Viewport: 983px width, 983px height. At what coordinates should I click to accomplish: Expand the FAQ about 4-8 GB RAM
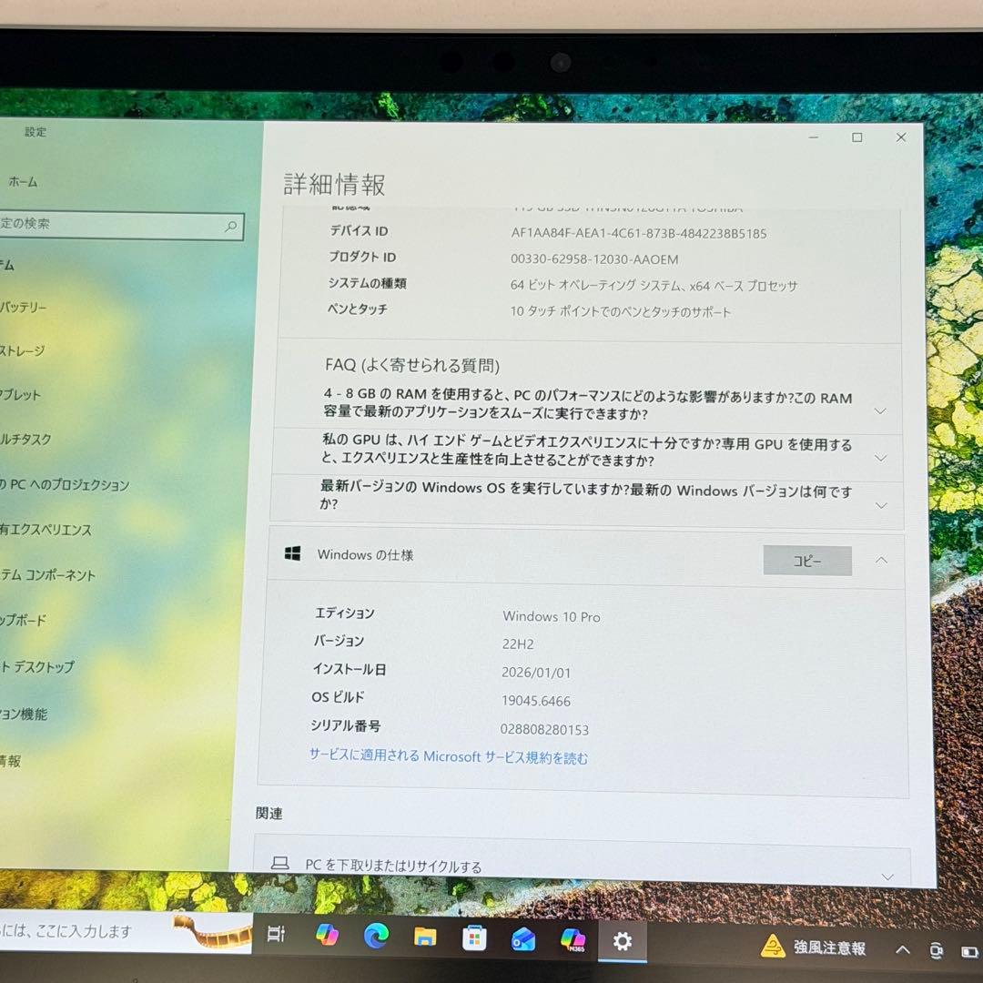[x=880, y=411]
